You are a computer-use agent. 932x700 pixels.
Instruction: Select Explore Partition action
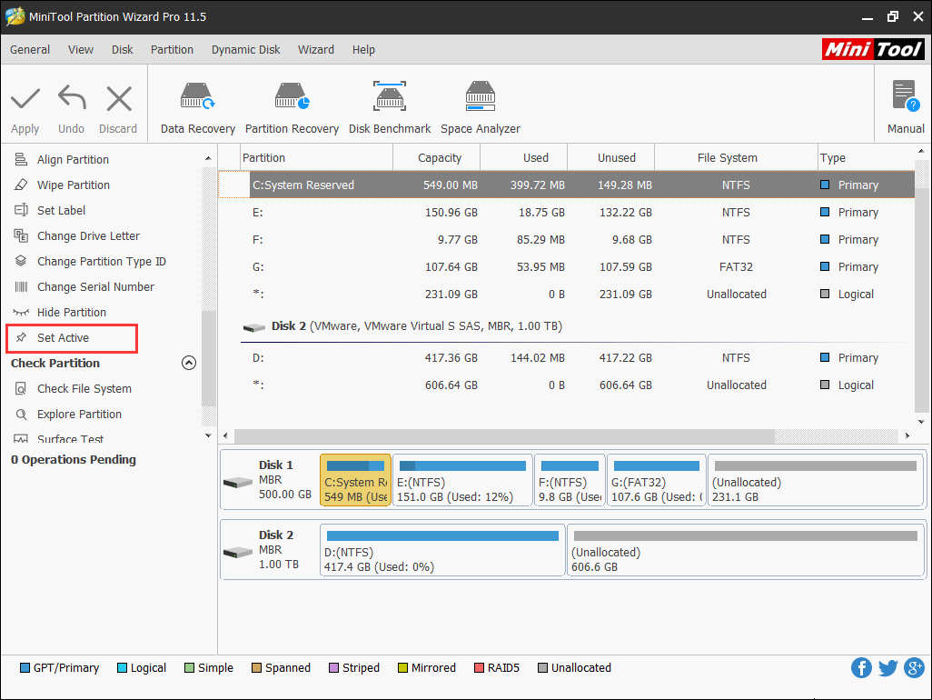79,415
